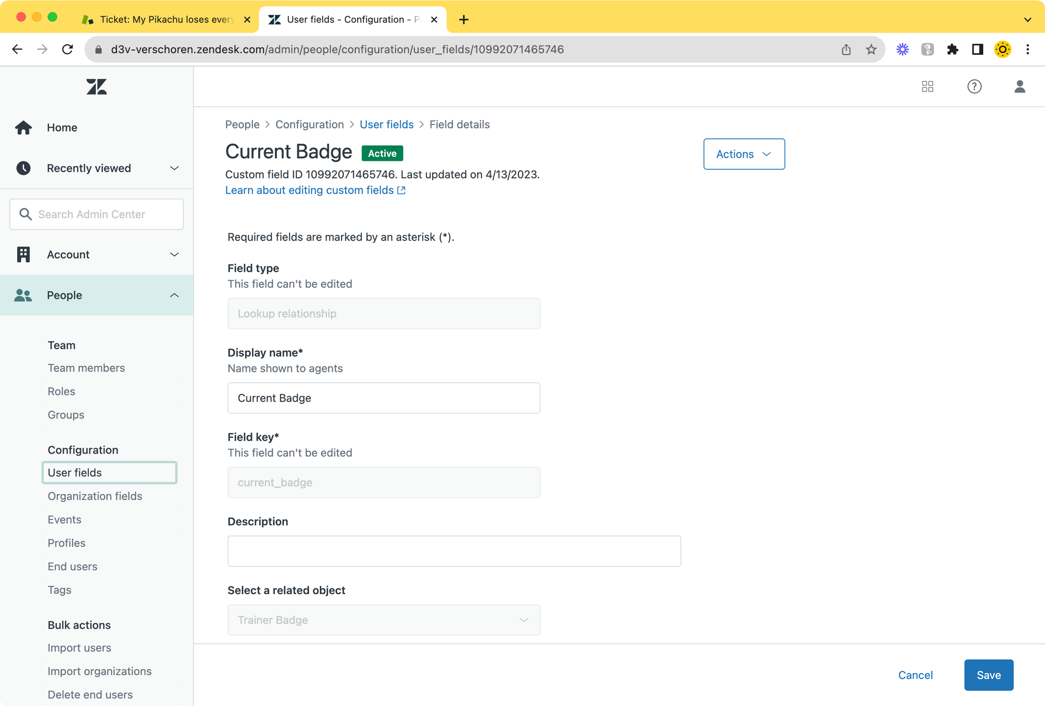Image resolution: width=1045 pixels, height=706 pixels.
Task: Open the user profile avatar icon
Action: point(1019,87)
